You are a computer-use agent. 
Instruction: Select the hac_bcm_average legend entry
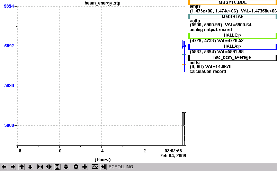click(232, 58)
